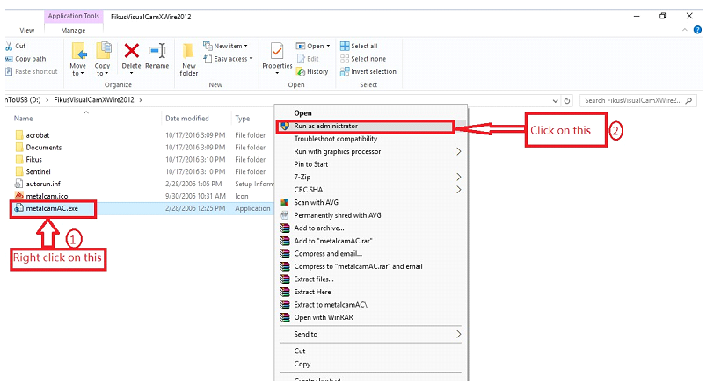The height and width of the screenshot is (384, 714).
Task: Refresh the folder view
Action: pos(567,100)
